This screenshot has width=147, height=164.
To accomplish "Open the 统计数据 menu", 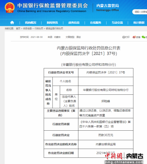I will point(139,23).
